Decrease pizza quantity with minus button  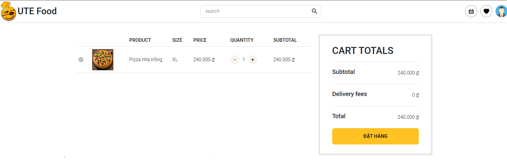(235, 60)
